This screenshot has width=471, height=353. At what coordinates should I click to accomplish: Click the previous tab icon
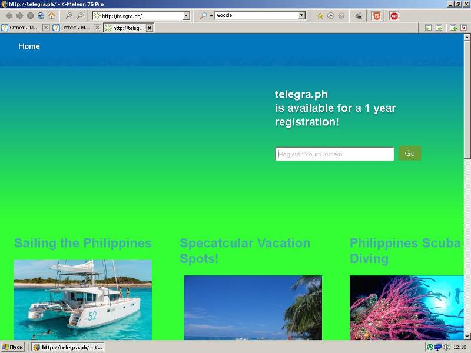[x=429, y=28]
